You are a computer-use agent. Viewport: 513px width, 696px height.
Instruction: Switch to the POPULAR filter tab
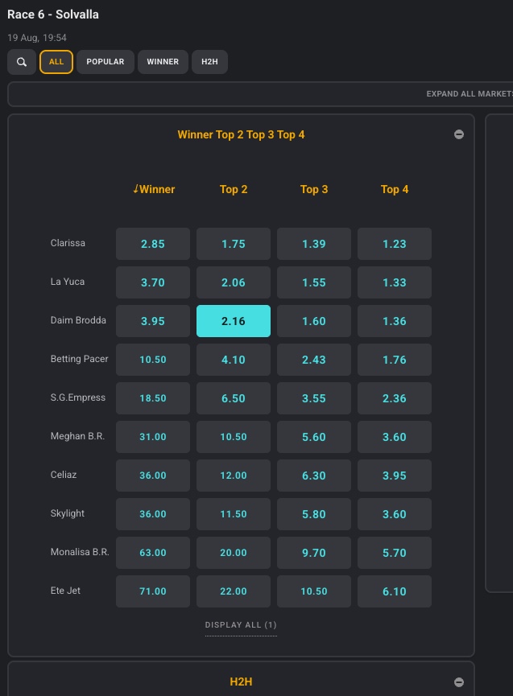point(105,62)
